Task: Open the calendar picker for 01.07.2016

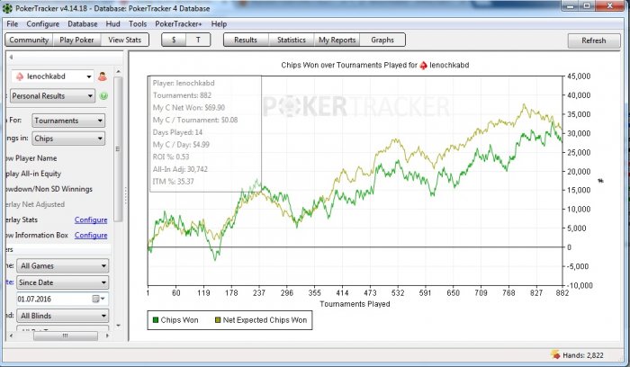Action: tap(98, 299)
